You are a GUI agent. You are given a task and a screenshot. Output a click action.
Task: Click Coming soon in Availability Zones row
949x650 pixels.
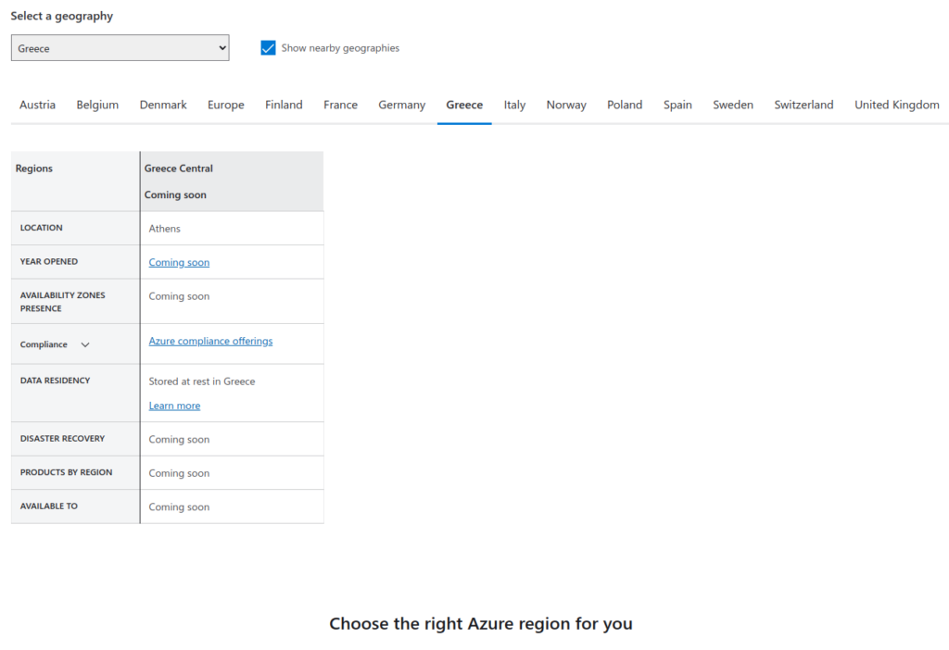179,296
